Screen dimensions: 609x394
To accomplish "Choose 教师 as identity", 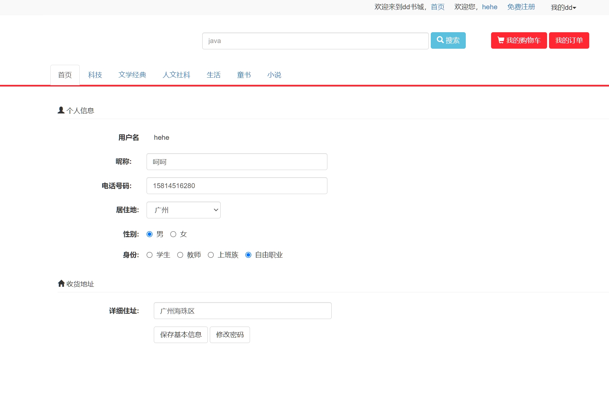I will (180, 255).
